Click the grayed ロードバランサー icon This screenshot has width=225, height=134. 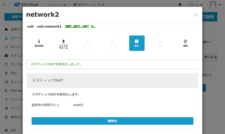pos(112,43)
